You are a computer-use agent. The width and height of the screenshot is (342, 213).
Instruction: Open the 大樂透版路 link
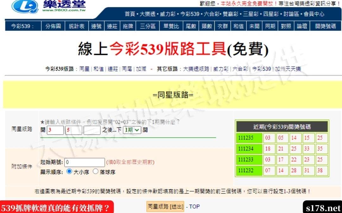tap(196, 69)
